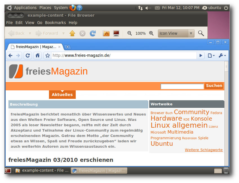Click the Chromium address bar URL field

tap(124, 55)
